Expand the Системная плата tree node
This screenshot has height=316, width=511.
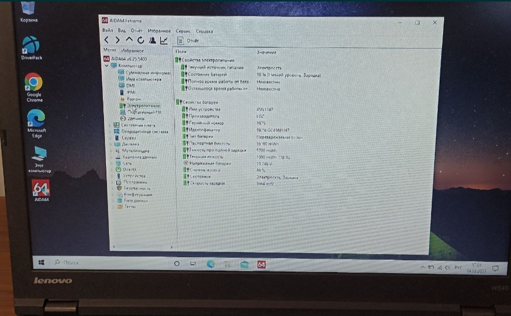point(110,125)
